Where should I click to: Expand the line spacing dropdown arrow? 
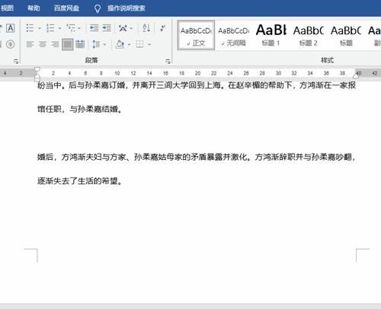click(104, 45)
